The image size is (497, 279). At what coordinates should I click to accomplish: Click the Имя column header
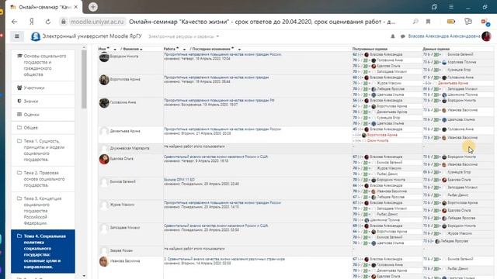point(102,49)
